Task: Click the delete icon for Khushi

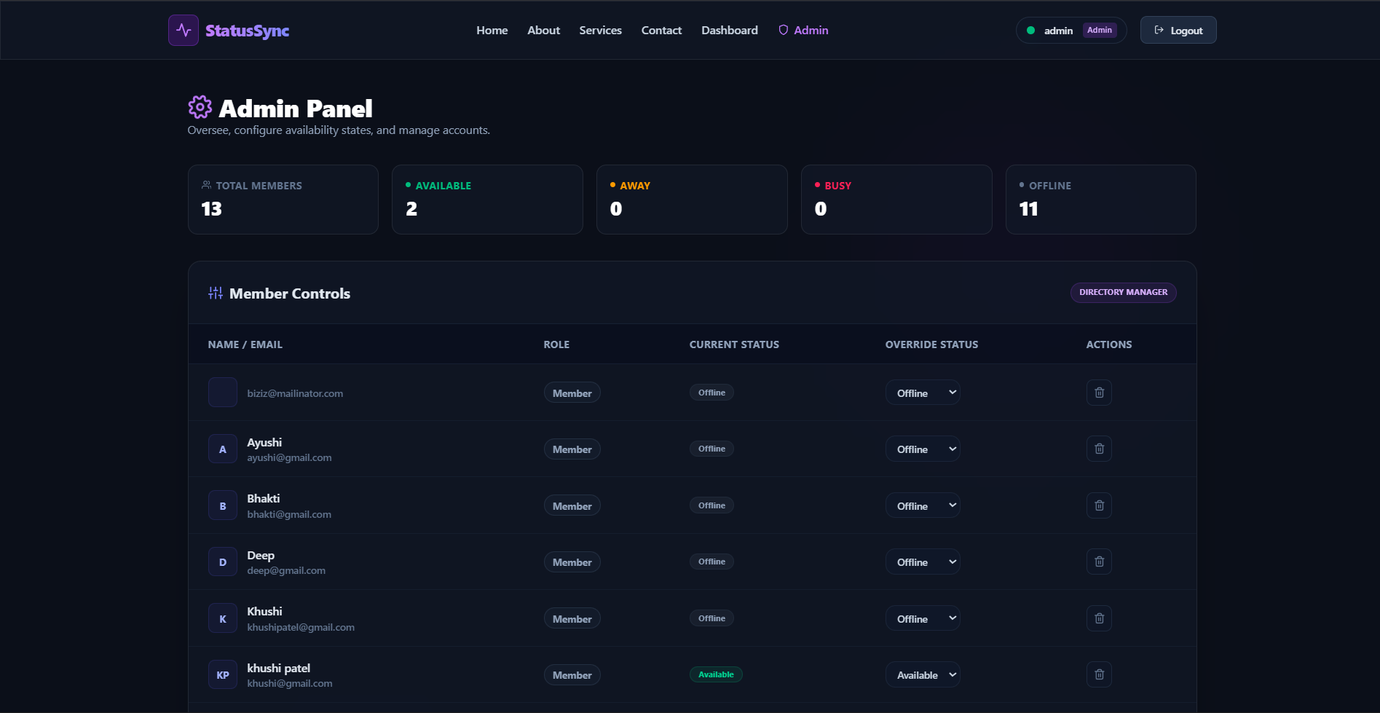Action: (1099, 618)
